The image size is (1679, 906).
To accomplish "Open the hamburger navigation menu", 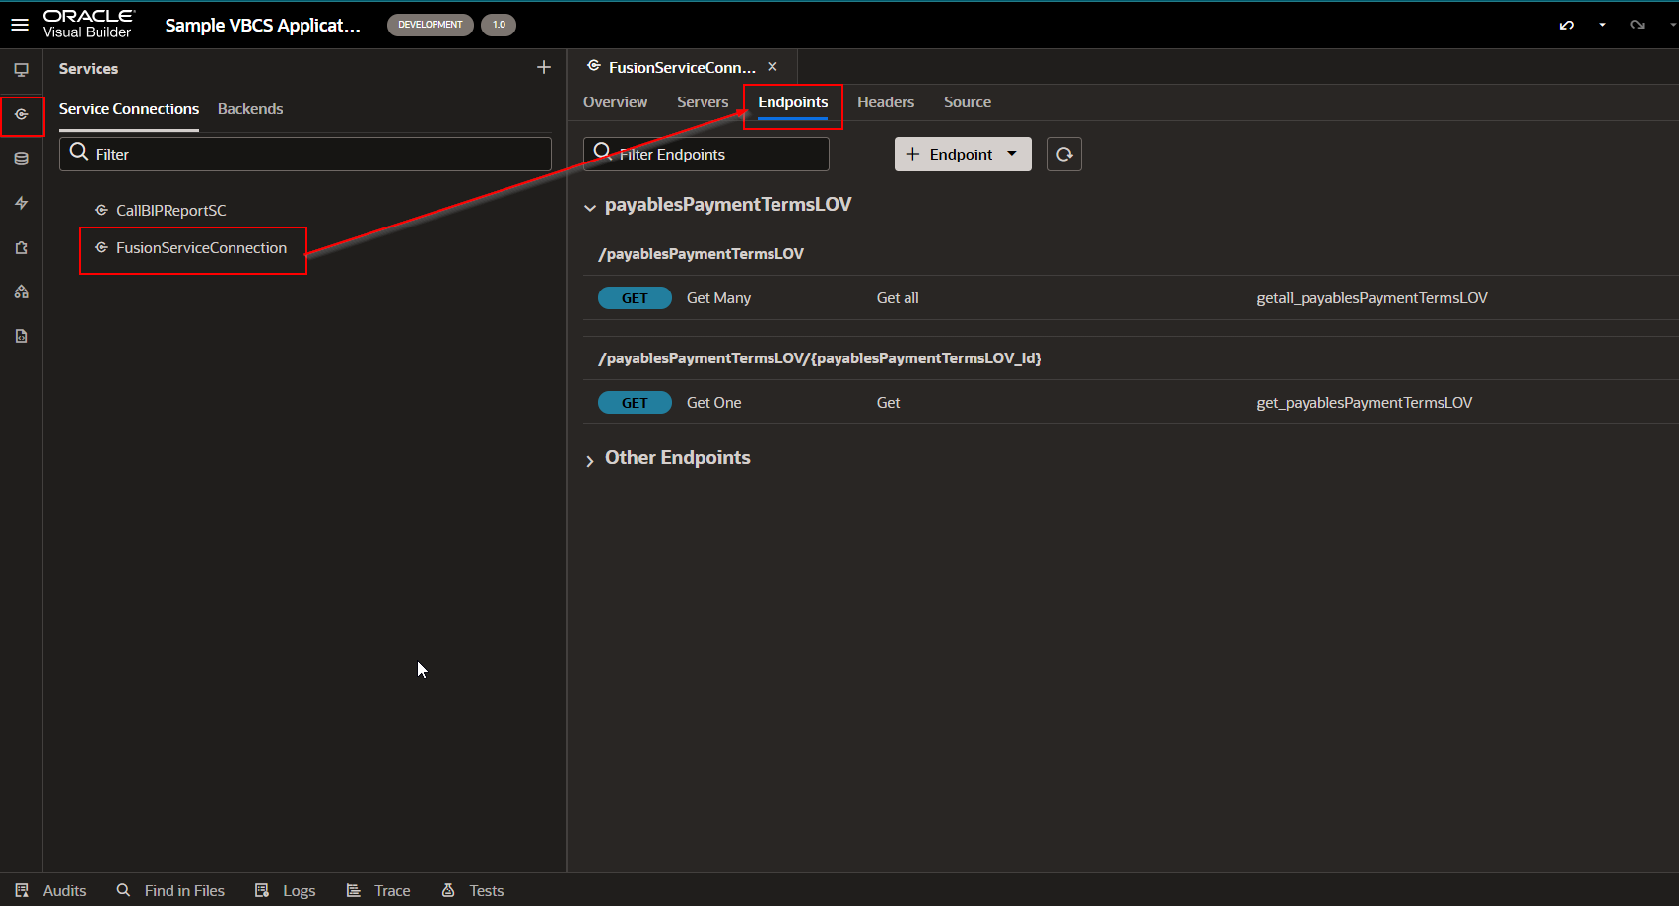I will (20, 25).
